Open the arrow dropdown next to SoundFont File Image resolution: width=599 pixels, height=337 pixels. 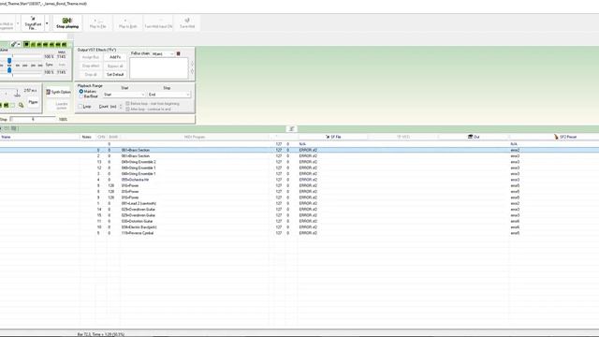click(47, 22)
